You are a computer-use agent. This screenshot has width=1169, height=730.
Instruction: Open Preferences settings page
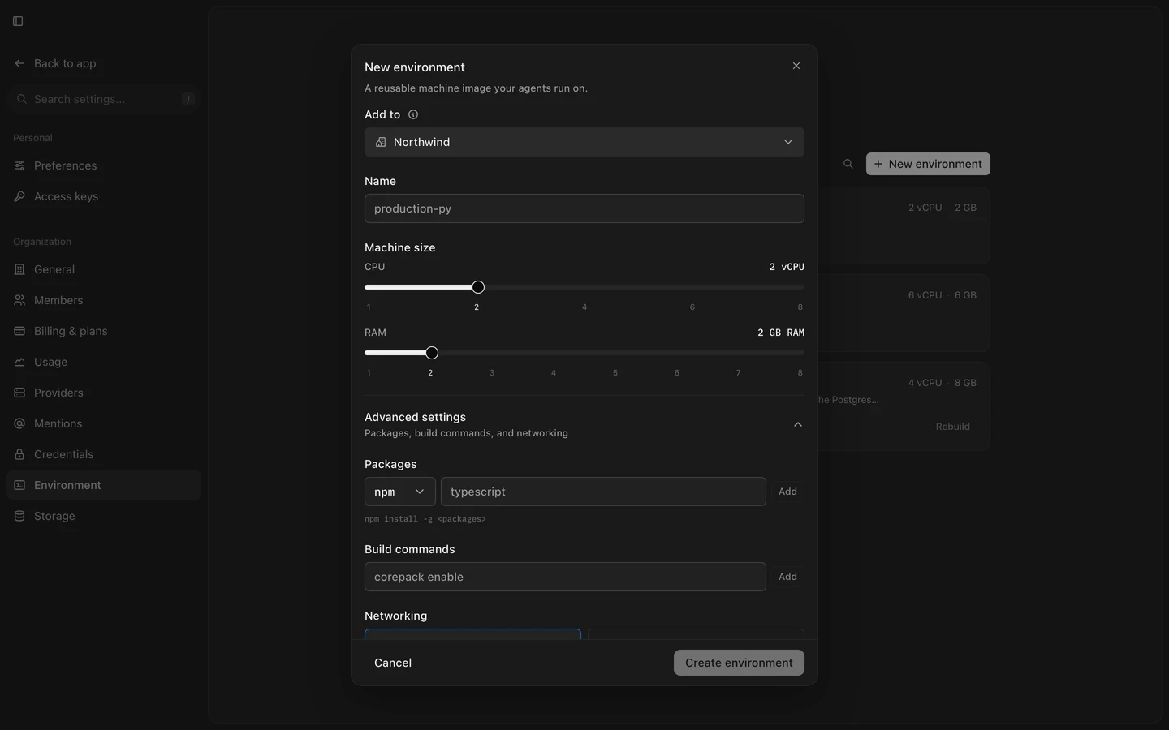coord(104,165)
